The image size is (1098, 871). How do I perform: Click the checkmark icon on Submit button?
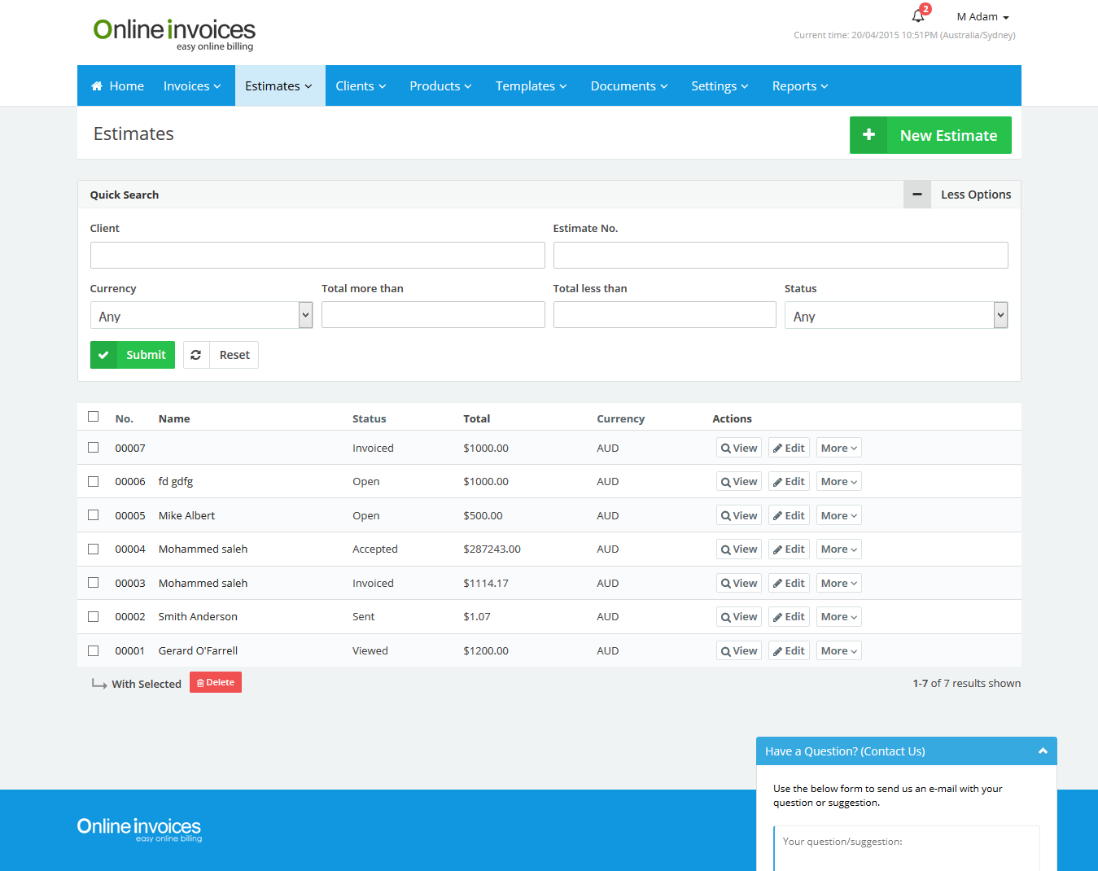(103, 355)
